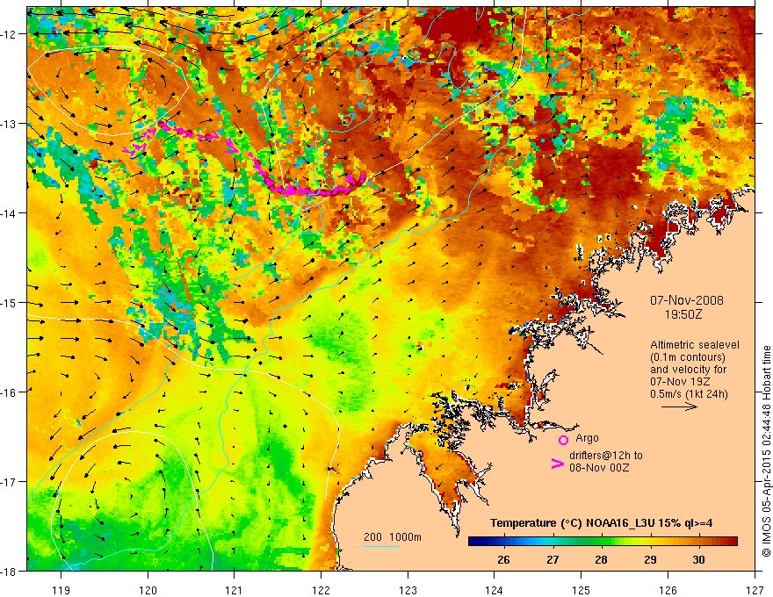Select the time label 19:50Z
This screenshot has width=773, height=597.
[x=683, y=314]
